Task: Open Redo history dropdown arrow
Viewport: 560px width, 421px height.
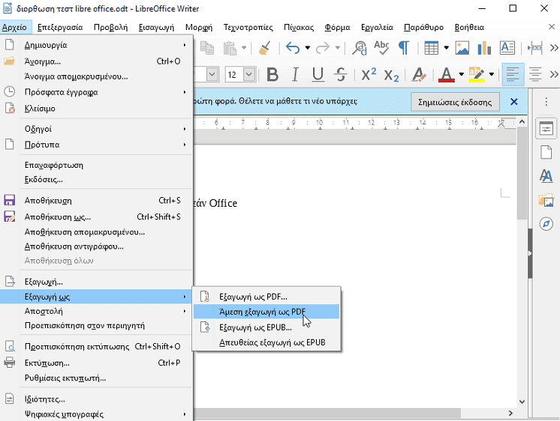Action: point(337,48)
